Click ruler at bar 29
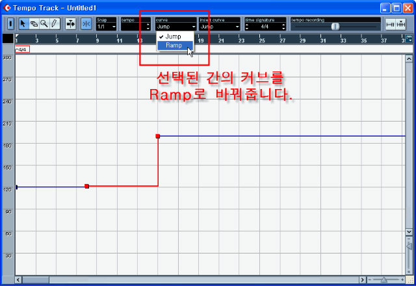The image size is (416, 286). click(302, 40)
